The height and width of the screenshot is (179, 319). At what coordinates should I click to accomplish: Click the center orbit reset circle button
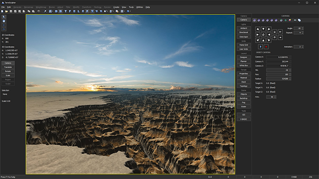263,35
